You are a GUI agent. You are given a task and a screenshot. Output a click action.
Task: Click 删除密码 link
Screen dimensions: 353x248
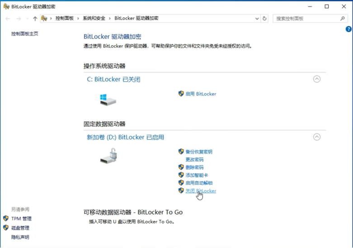[x=194, y=168]
